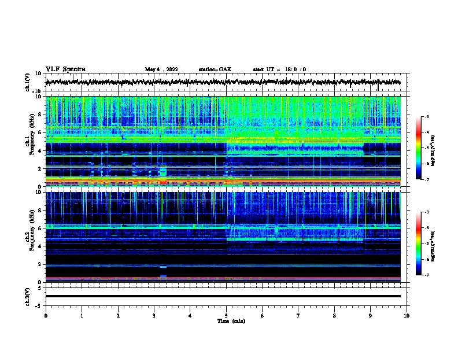Click the 'ch.3(V)' axis label
Image resolution: width=458 pixels, height=354 pixels.
point(28,297)
